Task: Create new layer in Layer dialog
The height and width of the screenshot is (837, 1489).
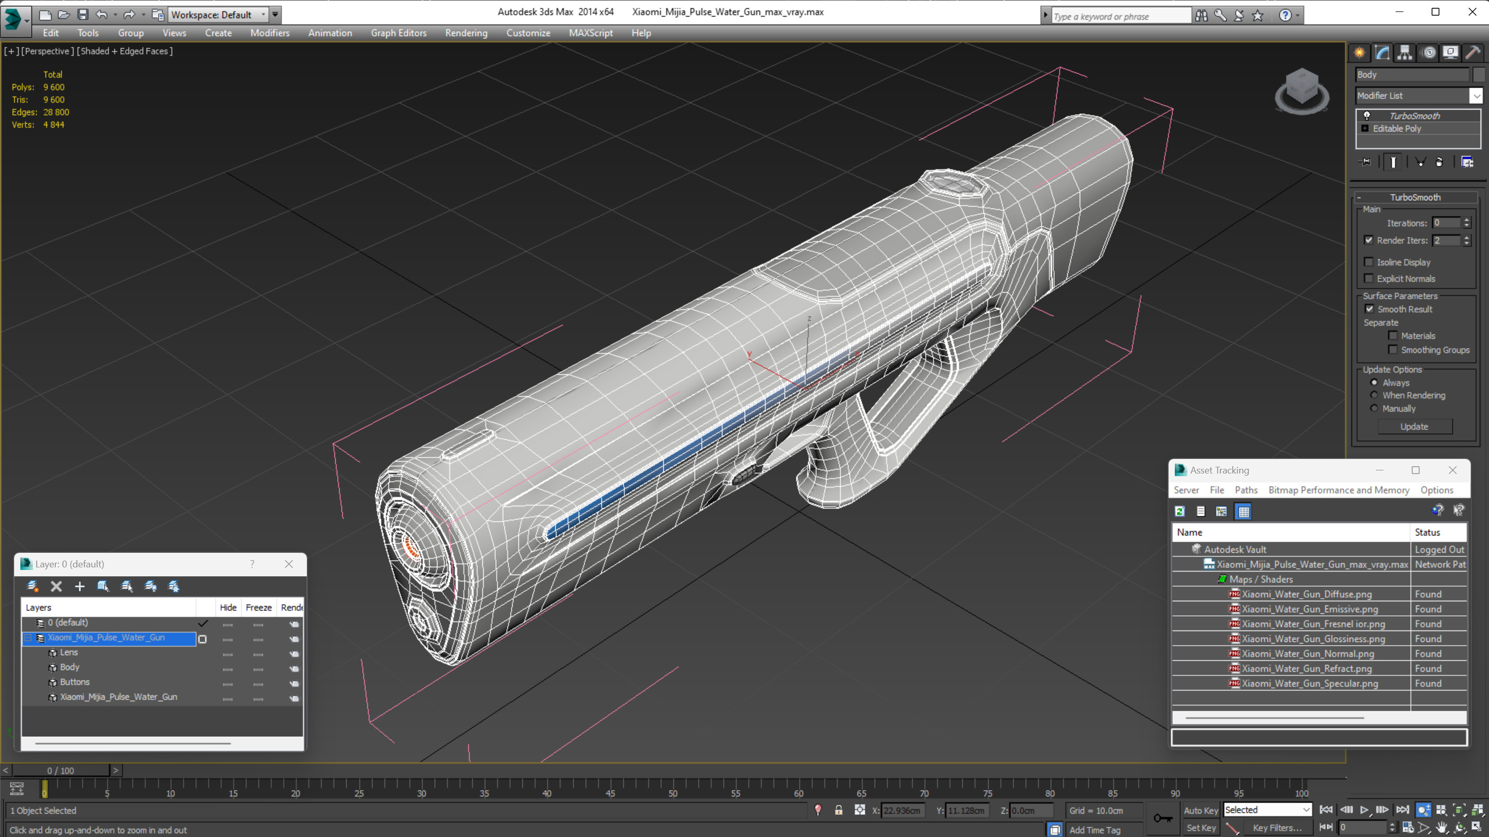Action: click(33, 586)
